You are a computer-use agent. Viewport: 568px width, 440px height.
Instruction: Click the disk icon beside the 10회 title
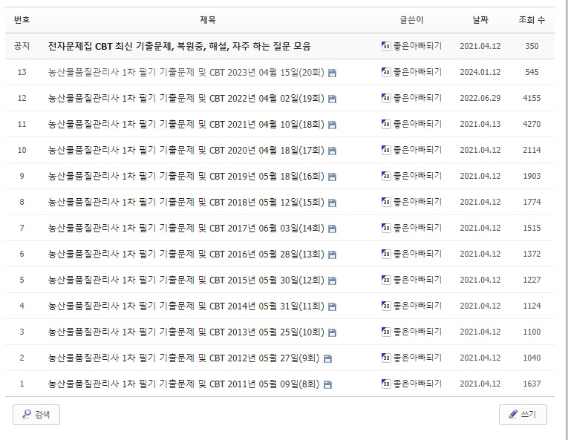point(332,333)
